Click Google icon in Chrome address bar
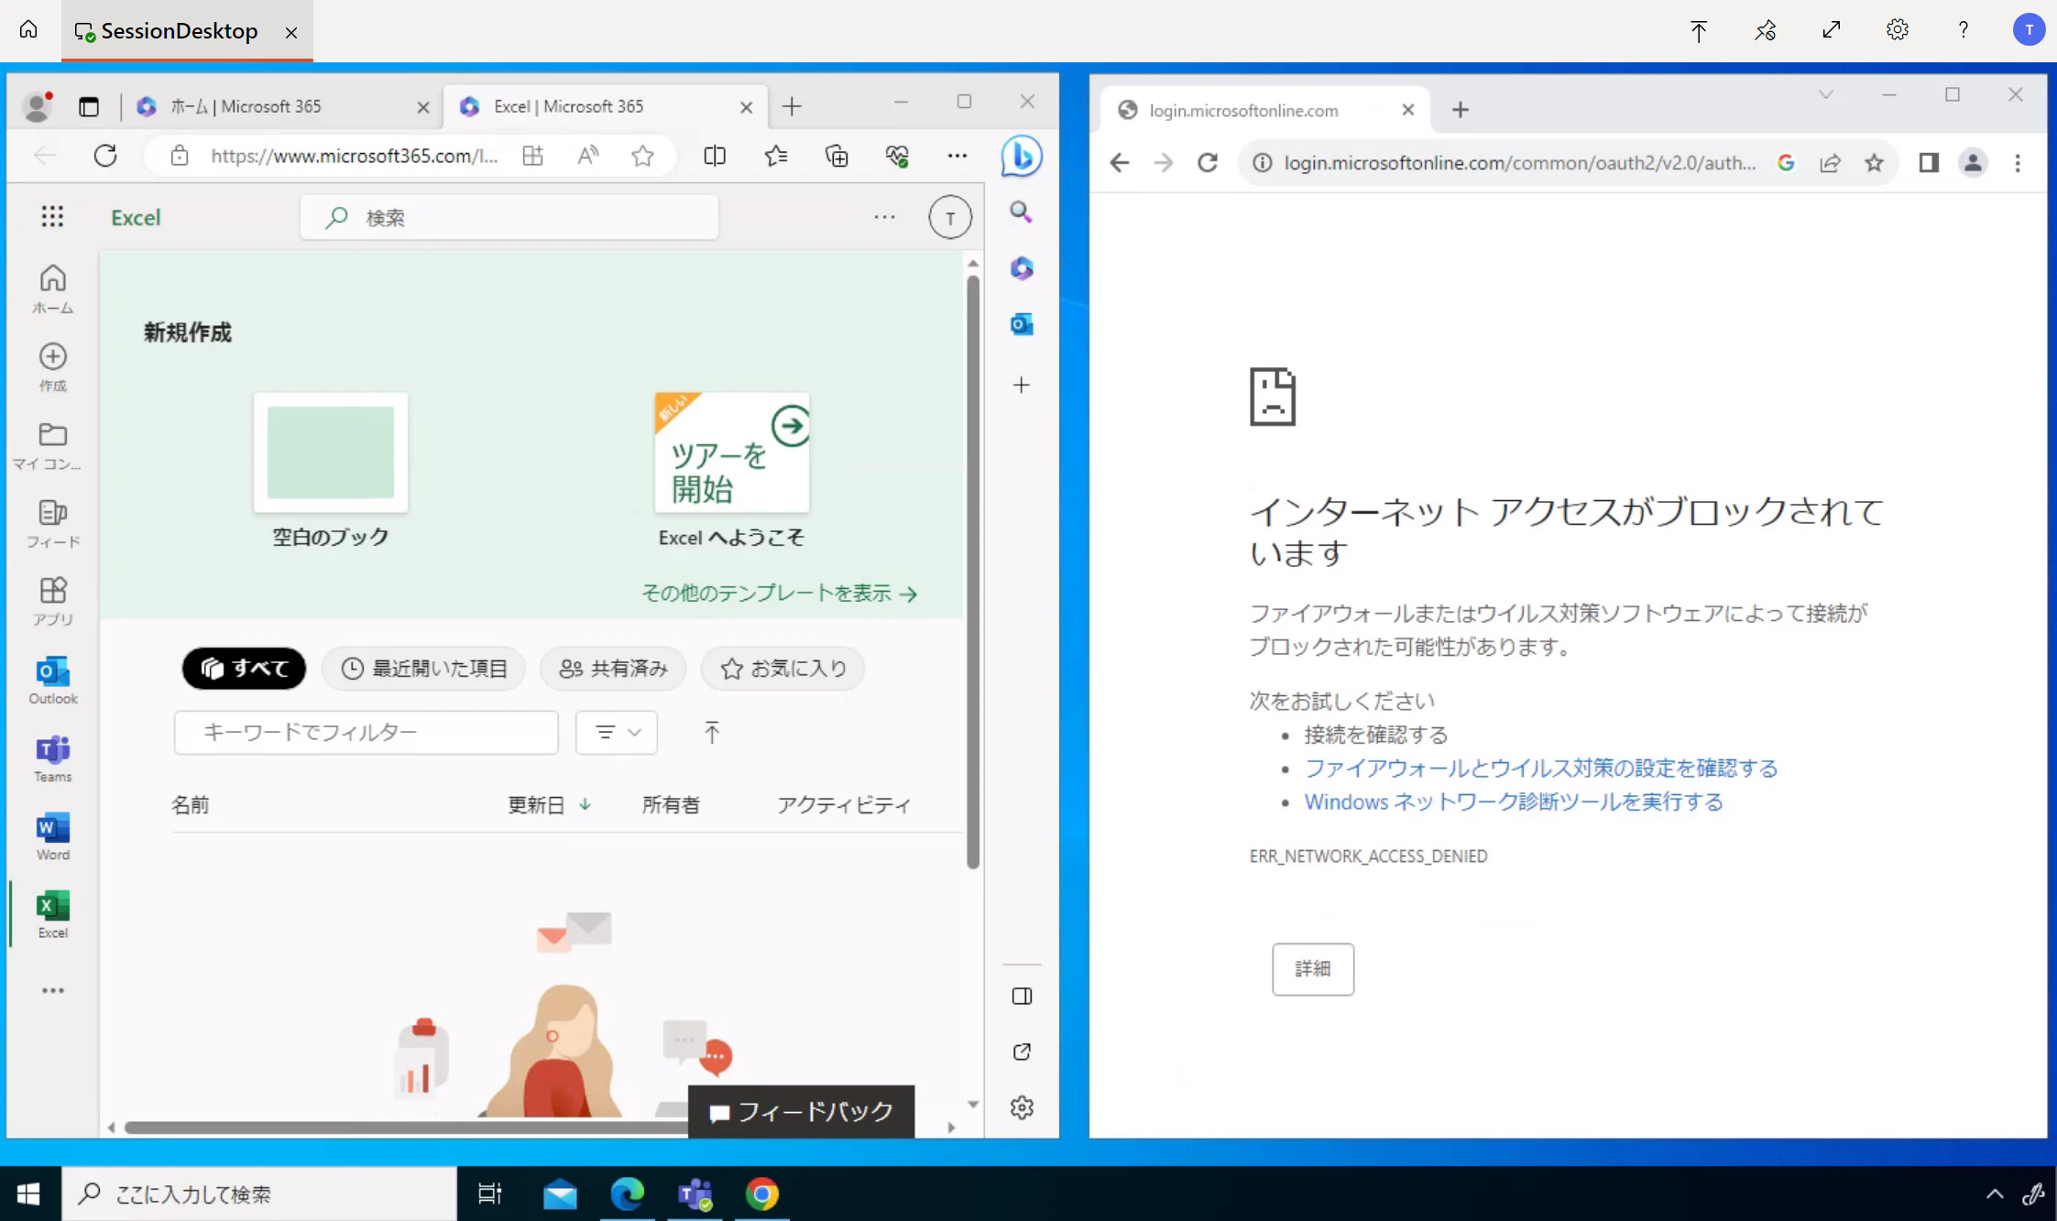Viewport: 2057px width, 1221px height. coord(1786,162)
